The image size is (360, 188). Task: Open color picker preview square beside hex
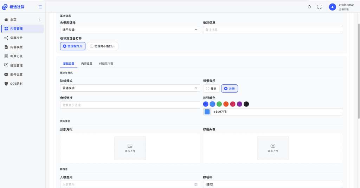[207, 112]
